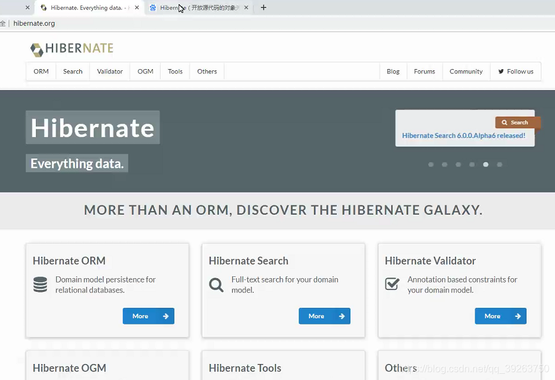Select the Community navigation item
The width and height of the screenshot is (555, 380).
pyautogui.click(x=466, y=71)
